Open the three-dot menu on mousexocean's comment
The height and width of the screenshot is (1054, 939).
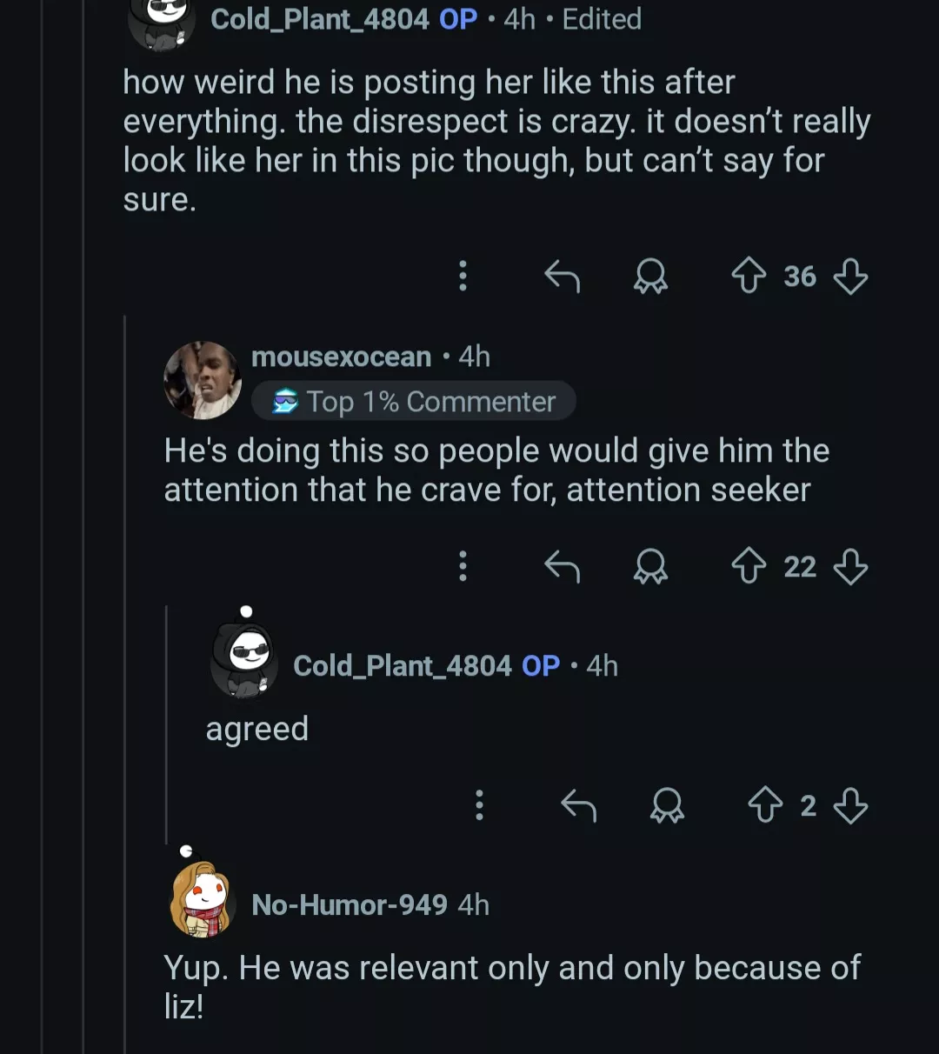463,567
